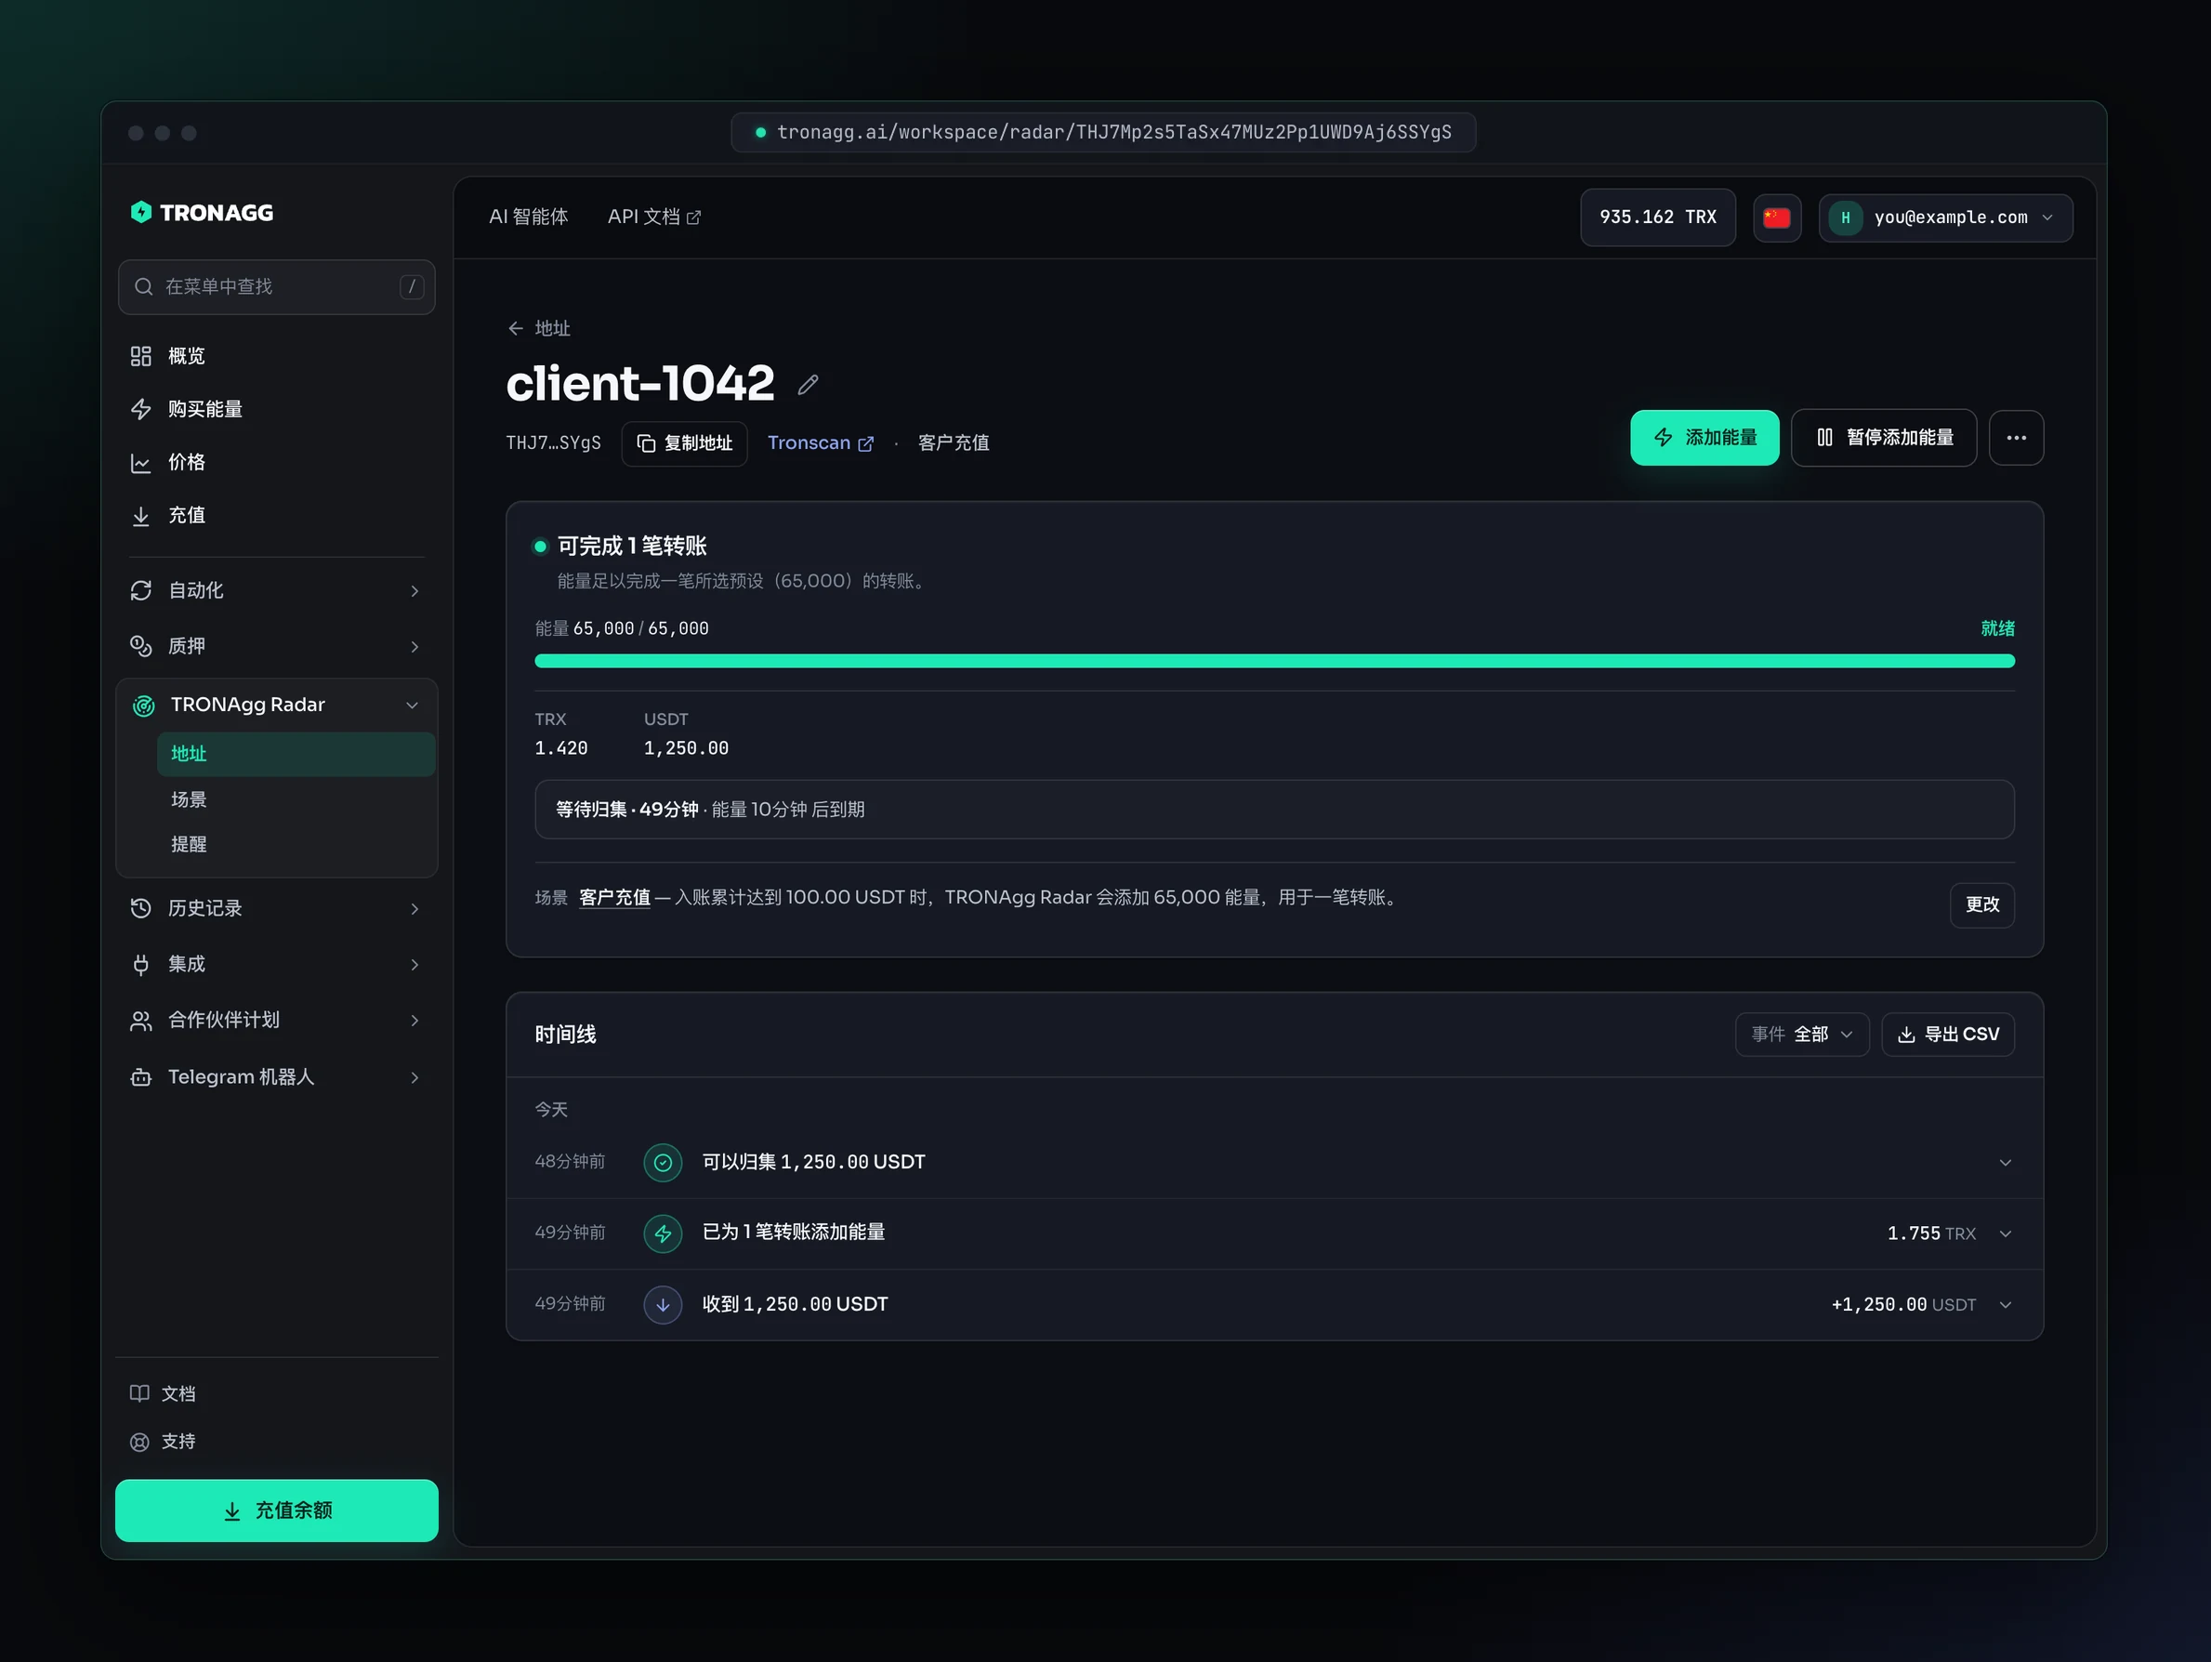Open AI 智能体 in top navigation
The width and height of the screenshot is (2211, 1662).
tap(528, 217)
